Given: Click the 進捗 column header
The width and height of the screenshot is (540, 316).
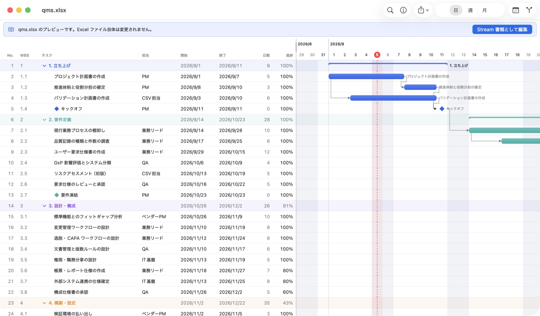Looking at the screenshot, I should click(289, 55).
